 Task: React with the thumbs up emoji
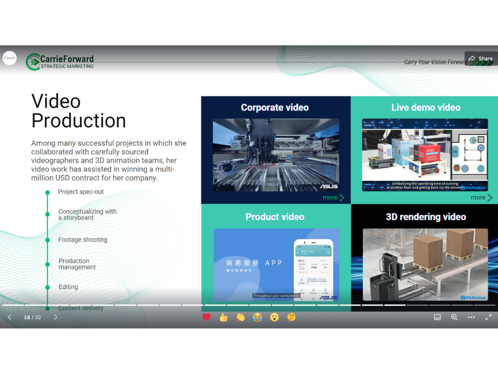224,317
